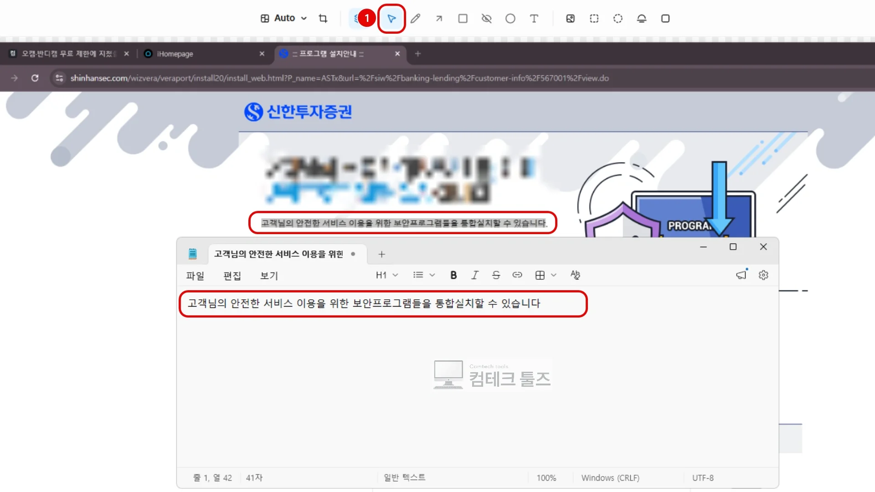Choose the dashed circle selection tool

tap(618, 18)
